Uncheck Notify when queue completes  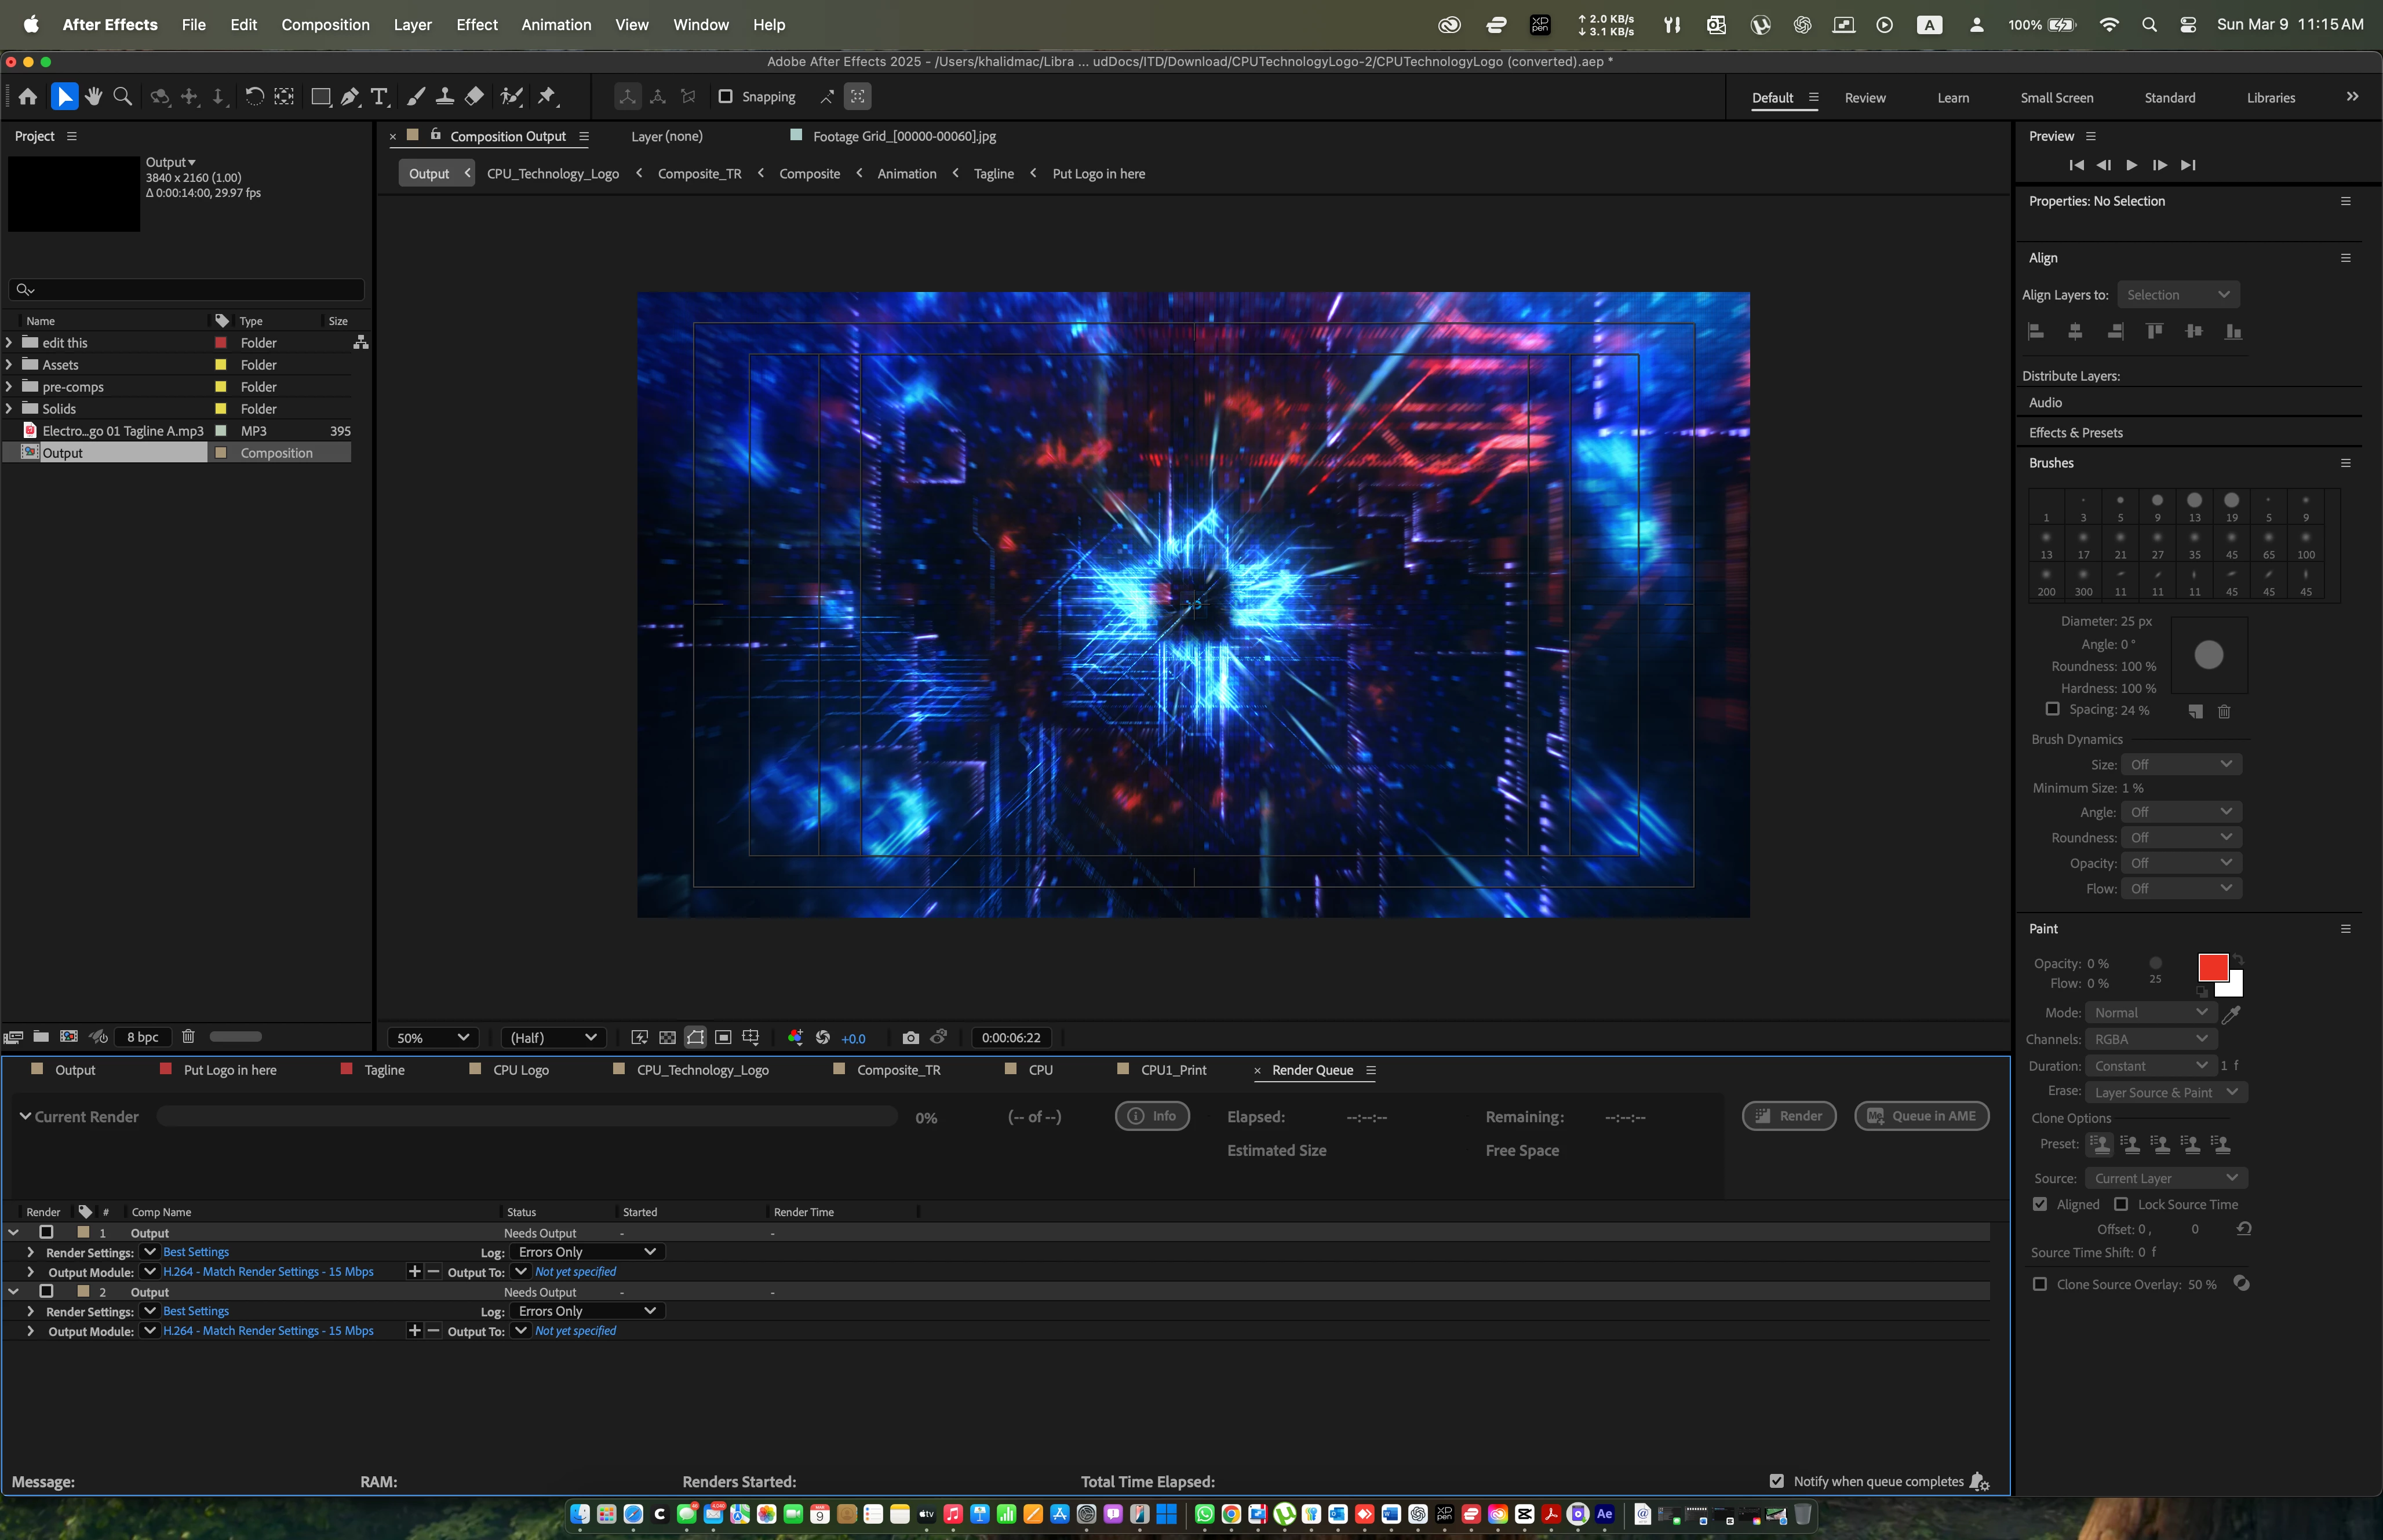[1777, 1481]
